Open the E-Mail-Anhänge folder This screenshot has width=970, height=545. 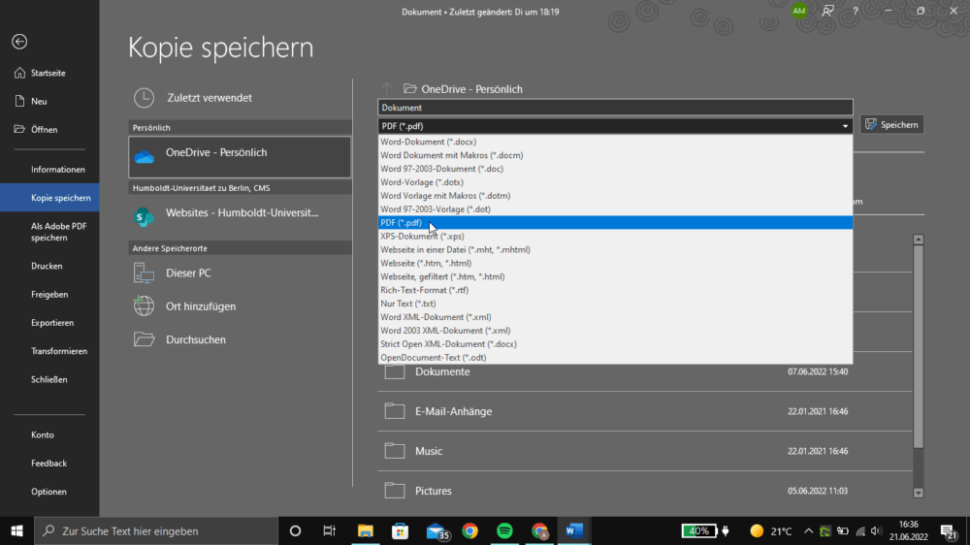645,411
